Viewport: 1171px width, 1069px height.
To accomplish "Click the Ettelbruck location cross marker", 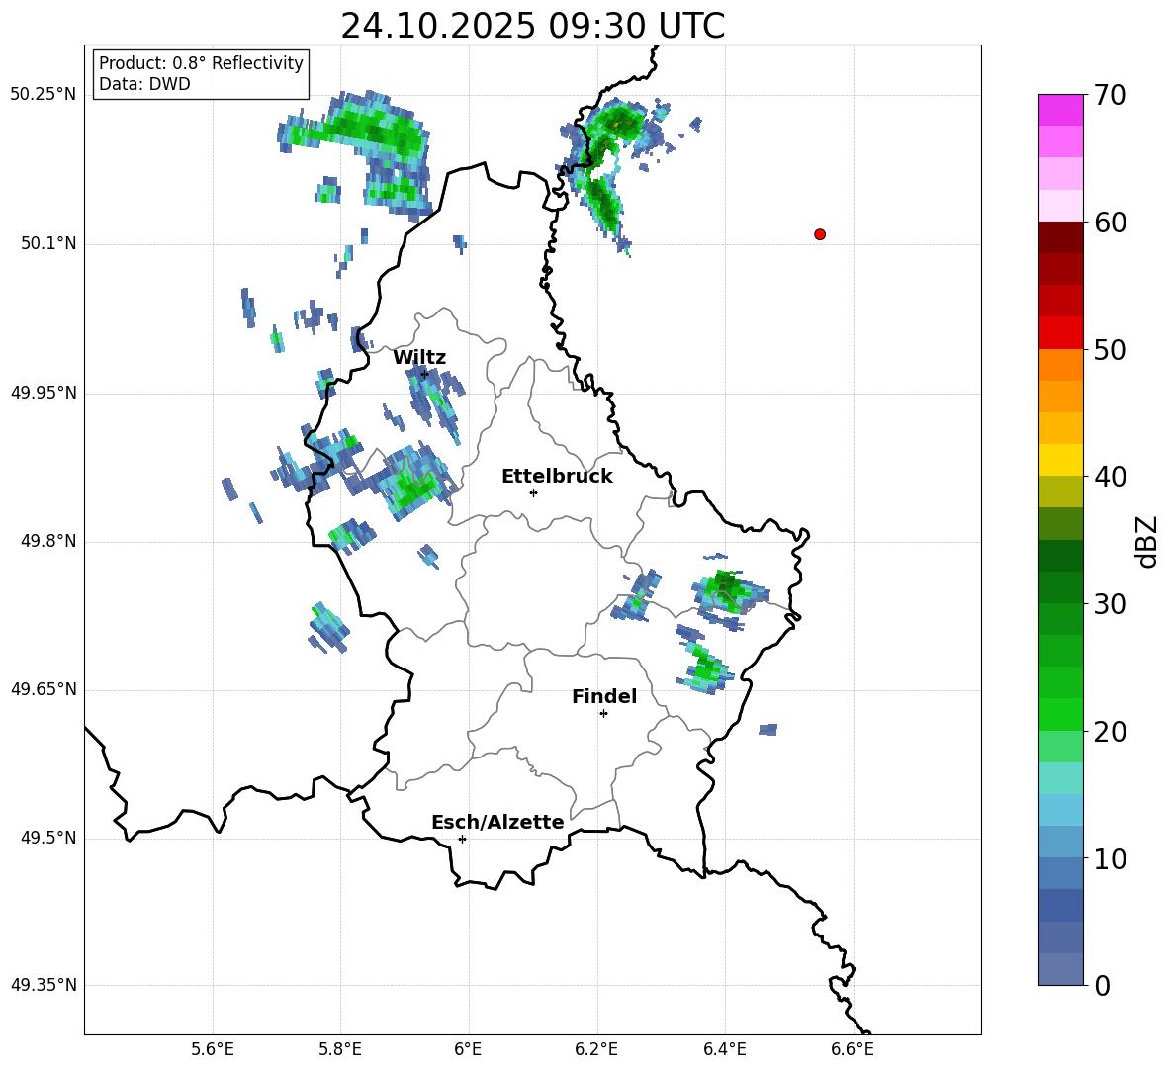I will [533, 492].
